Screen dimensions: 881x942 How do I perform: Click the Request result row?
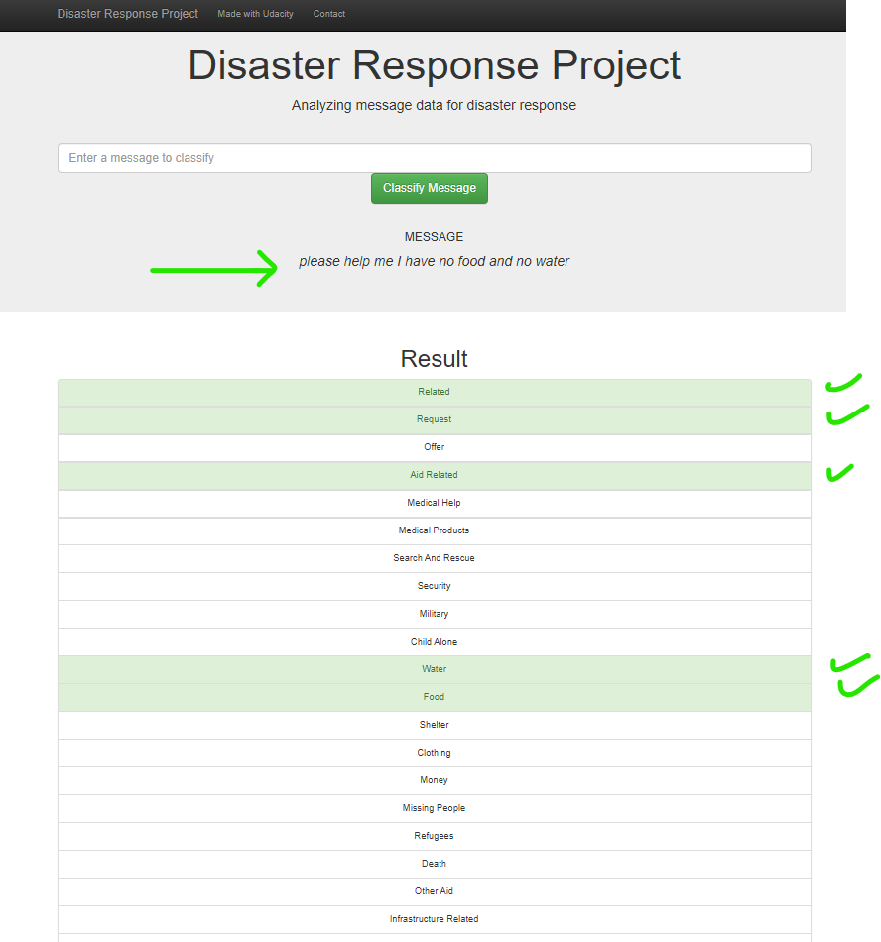[434, 420]
